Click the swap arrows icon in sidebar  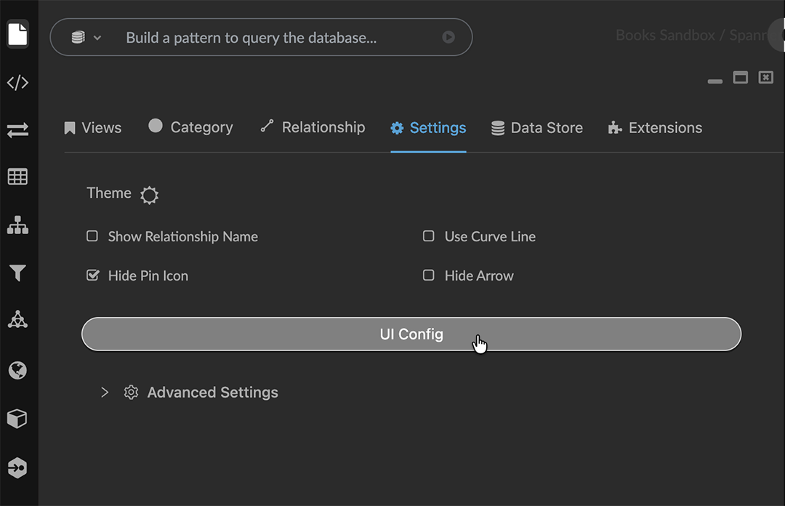17,130
